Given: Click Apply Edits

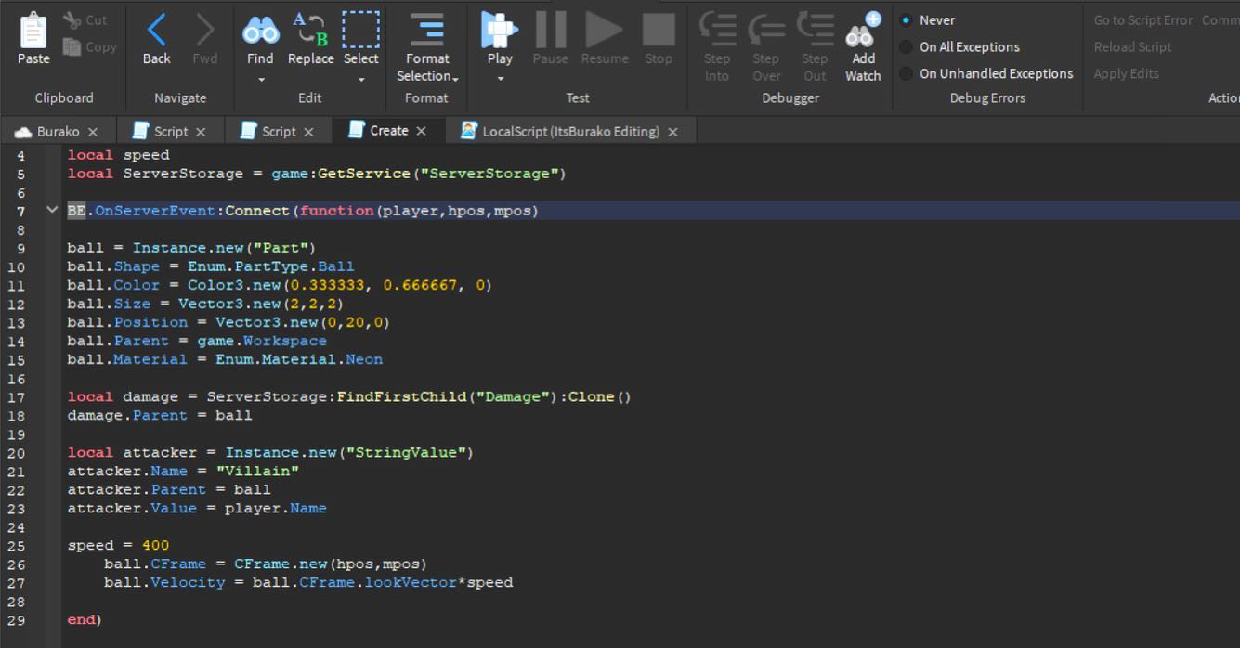Looking at the screenshot, I should pyautogui.click(x=1126, y=74).
